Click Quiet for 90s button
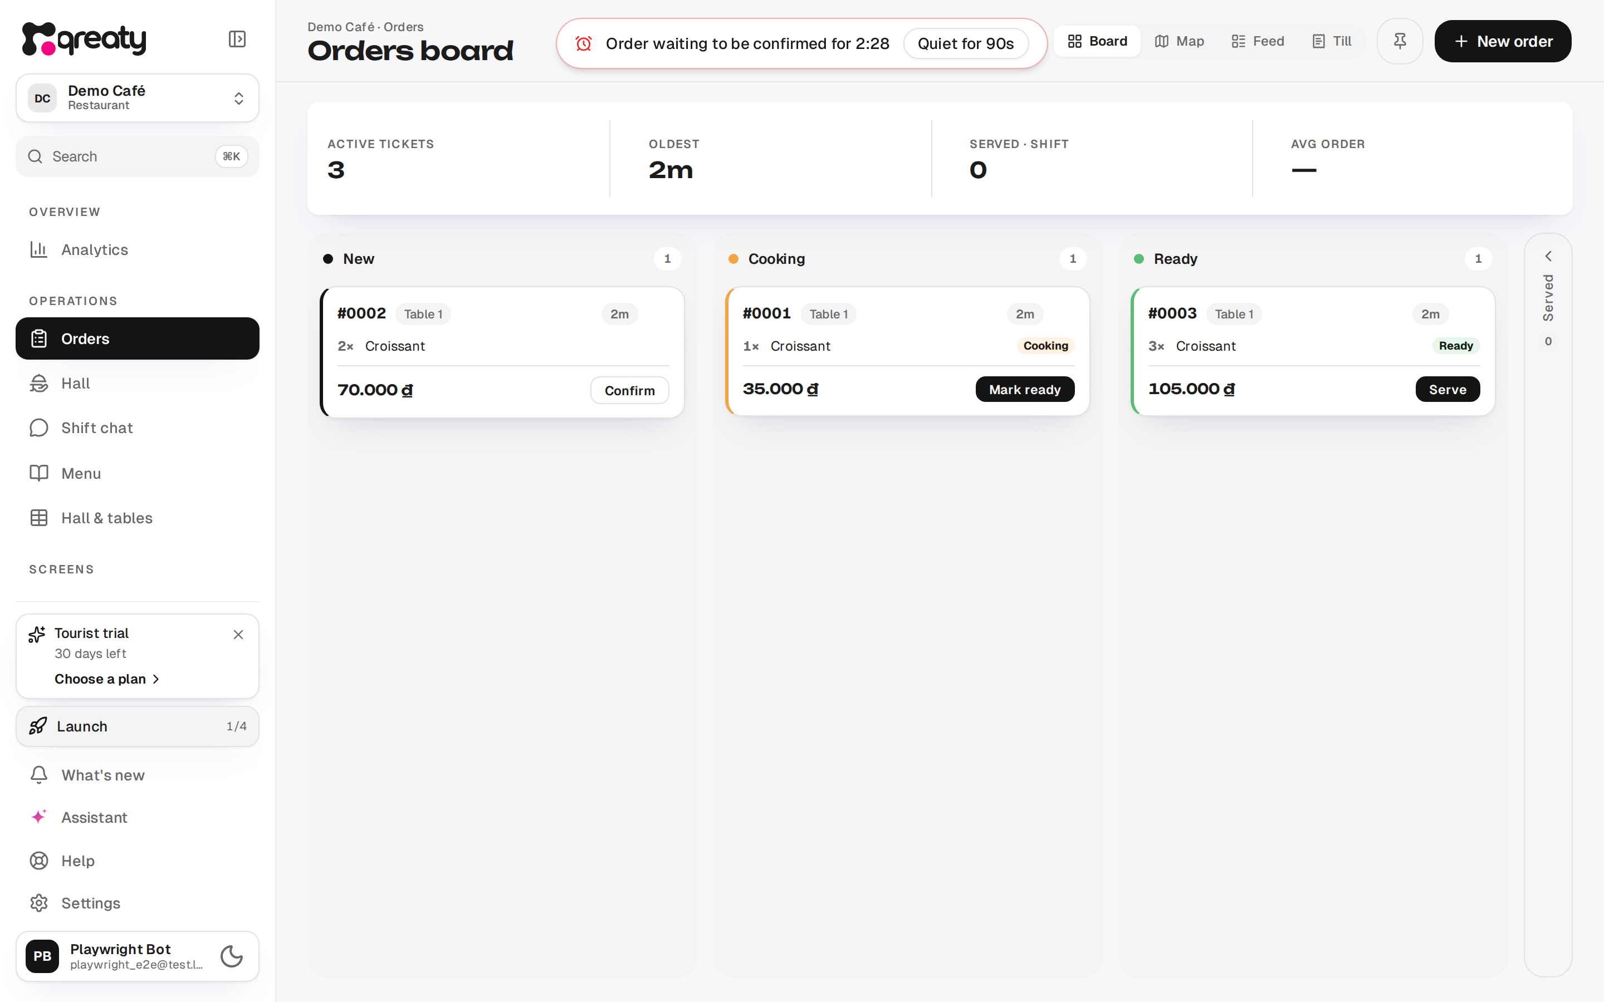Screen dimensions: 1604x1002 pos(965,44)
